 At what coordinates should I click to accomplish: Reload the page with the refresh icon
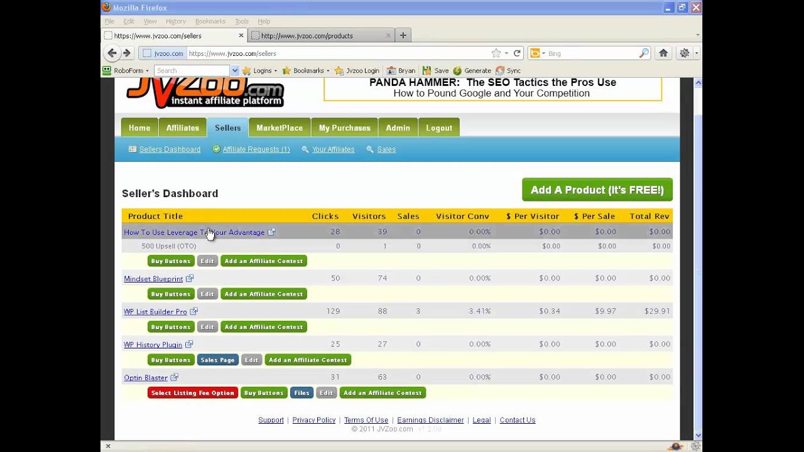coord(517,53)
